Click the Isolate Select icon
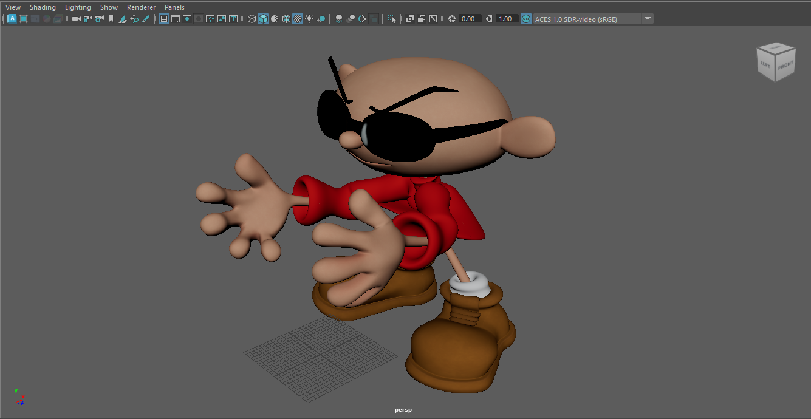 [392, 19]
